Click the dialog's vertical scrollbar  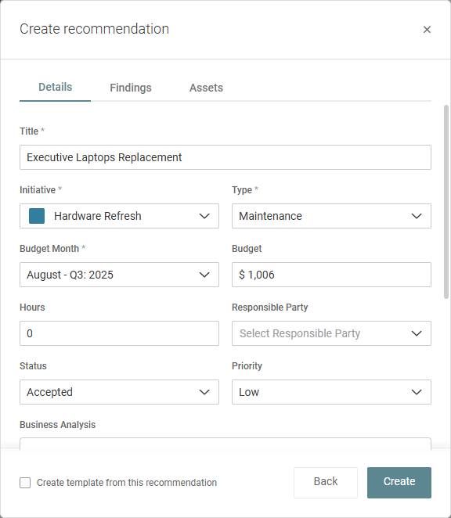[446, 202]
